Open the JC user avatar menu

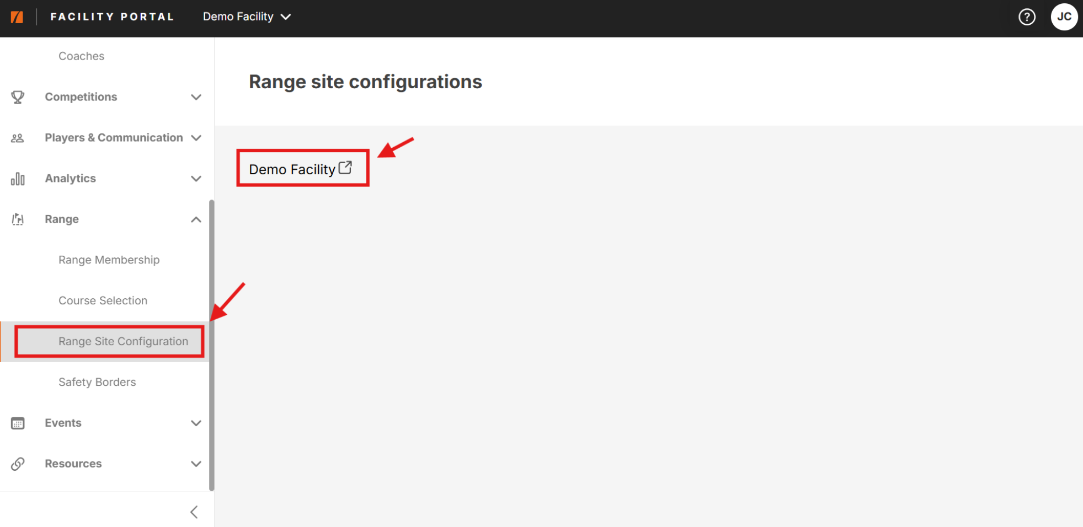click(x=1064, y=17)
